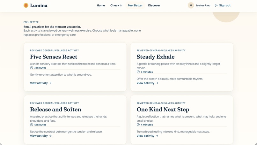Click Steady Exhale 'A gentle breathing pause' description
The image size is (257, 145).
coord(178,66)
